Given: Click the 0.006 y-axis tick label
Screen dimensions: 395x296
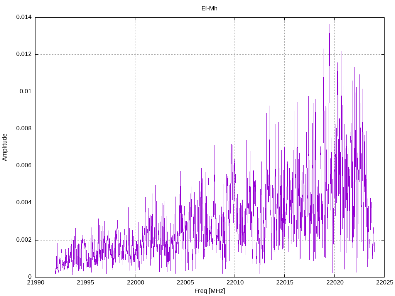Looking at the screenshot, I should [24, 166].
